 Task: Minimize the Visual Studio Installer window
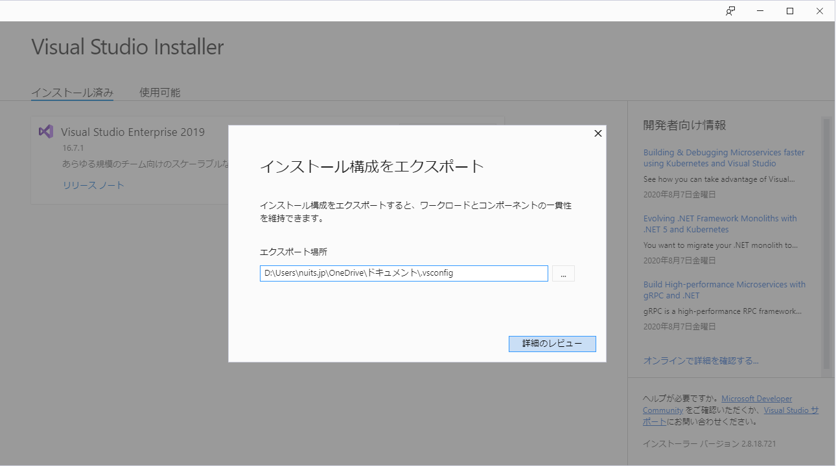coord(760,11)
